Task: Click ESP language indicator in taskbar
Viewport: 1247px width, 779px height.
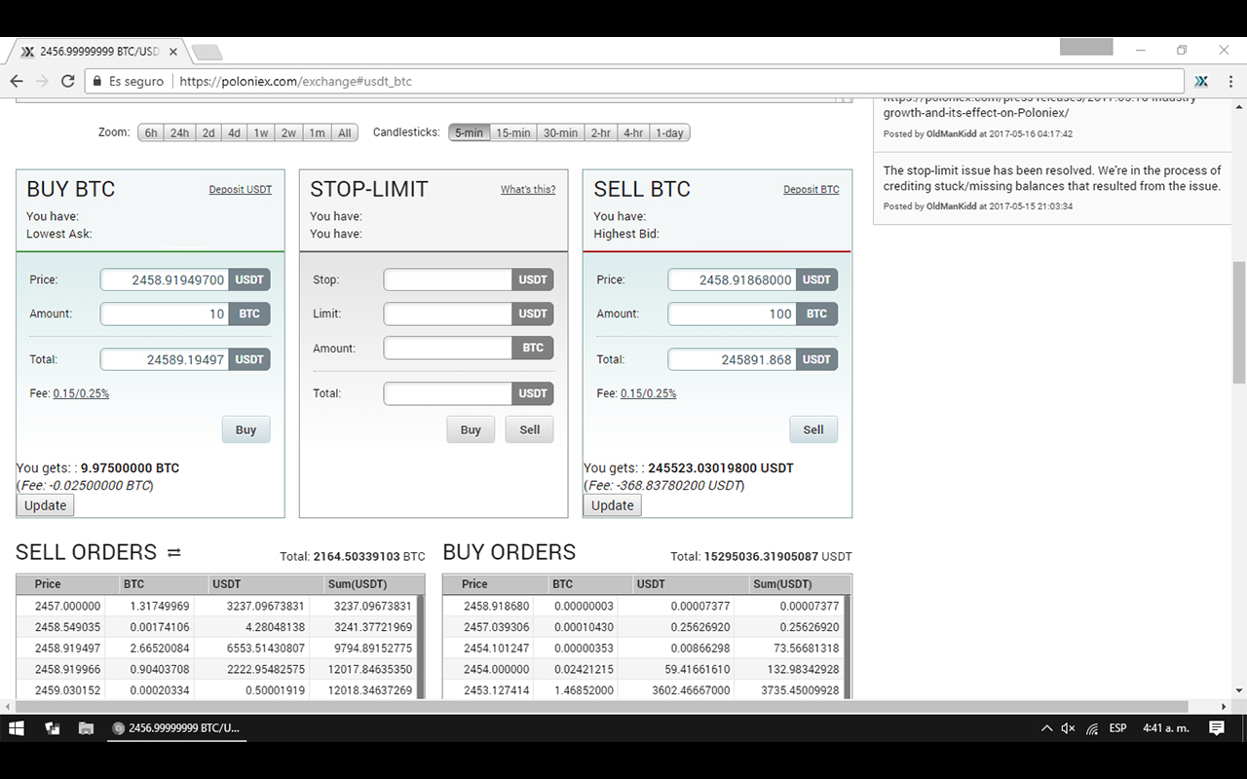Action: (1117, 728)
